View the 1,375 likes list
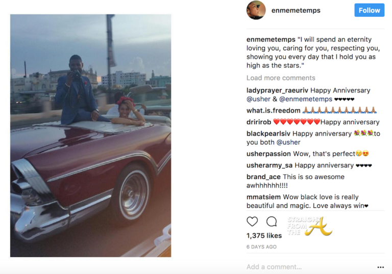The width and height of the screenshot is (392, 274). point(264,236)
